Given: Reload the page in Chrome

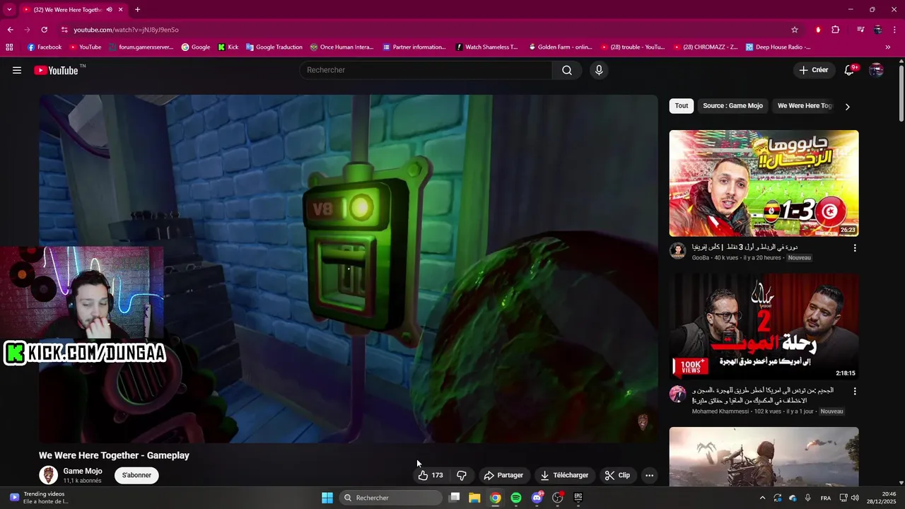Looking at the screenshot, I should (x=44, y=30).
